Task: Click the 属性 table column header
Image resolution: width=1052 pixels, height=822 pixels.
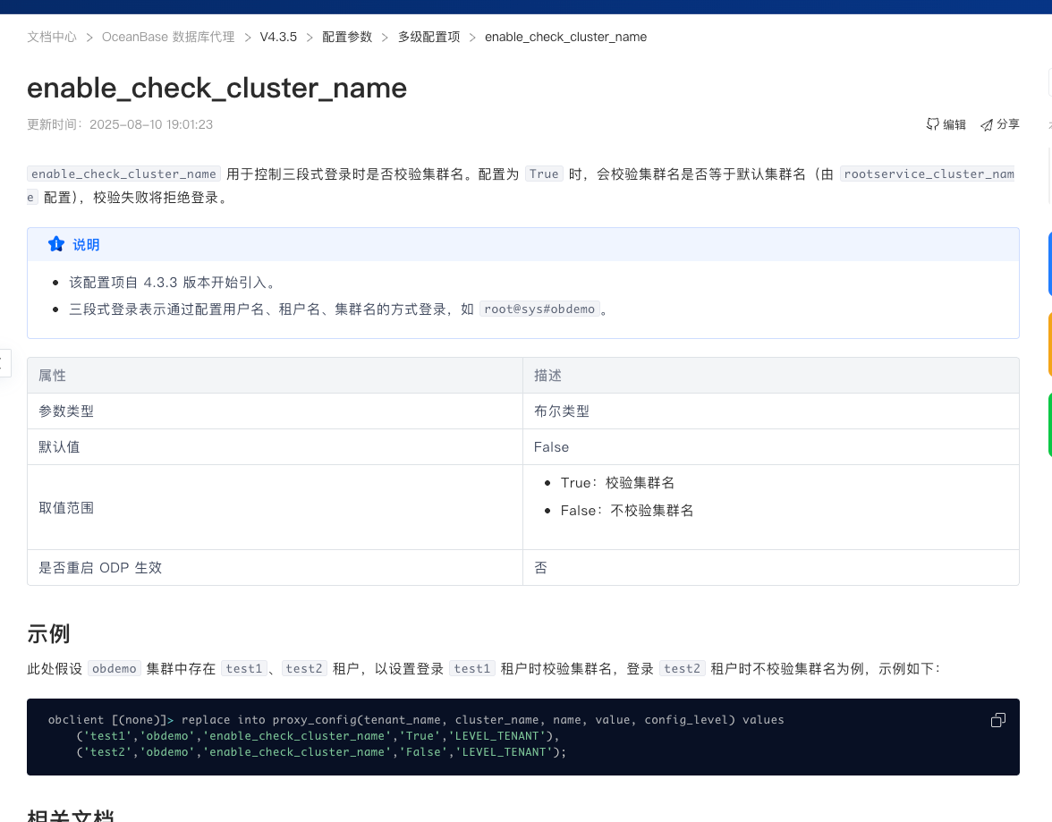Action: (x=53, y=376)
